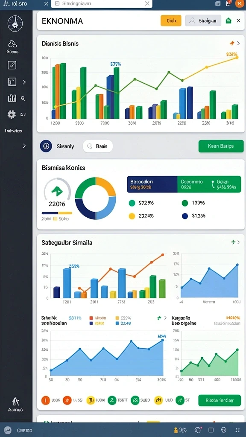Open the settings gear icon in sidebar
Screen dimensions: 246x437
tap(12, 114)
